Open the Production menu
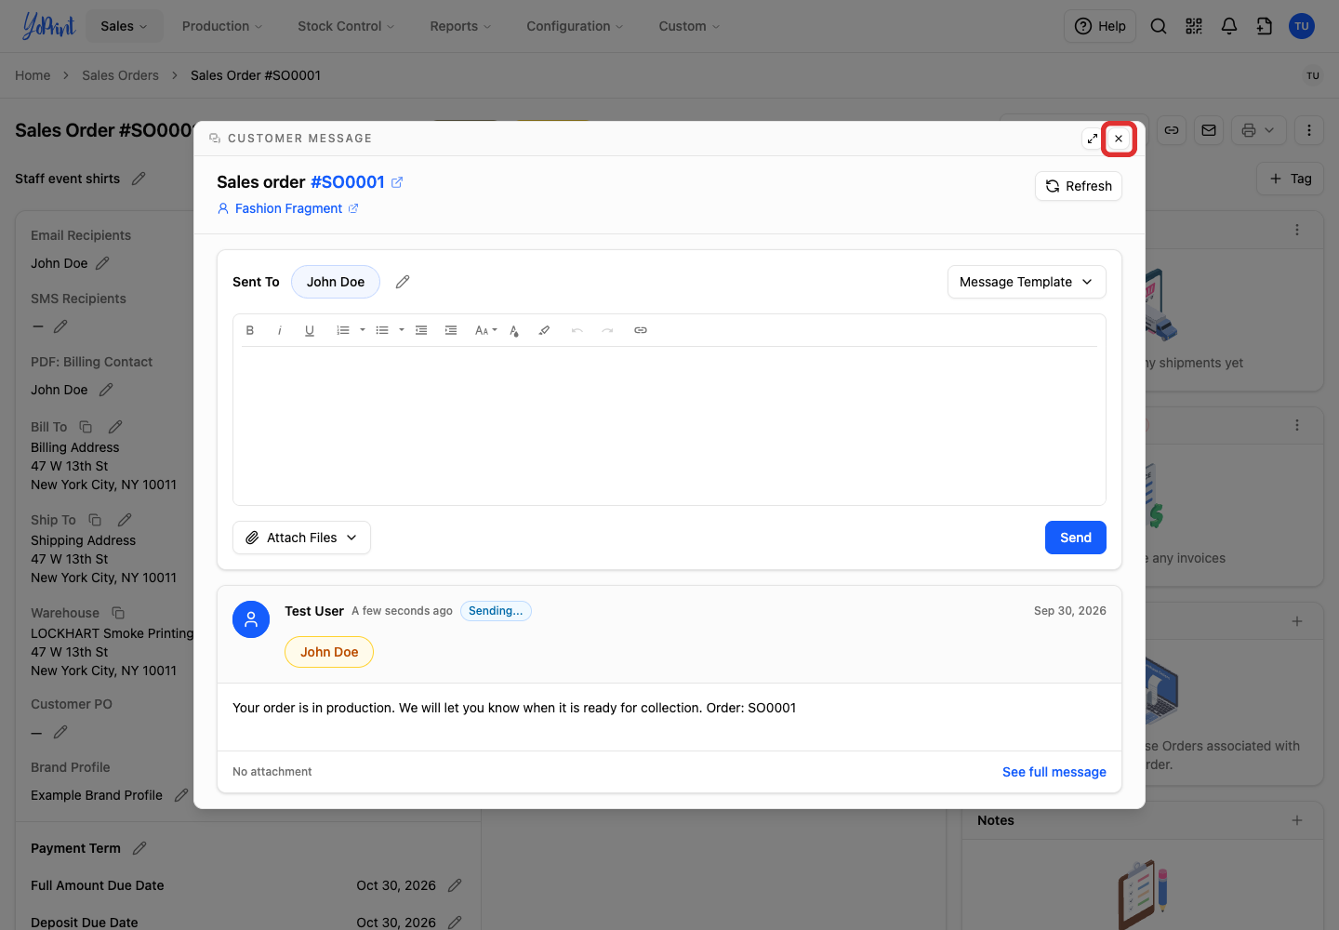 pyautogui.click(x=222, y=26)
